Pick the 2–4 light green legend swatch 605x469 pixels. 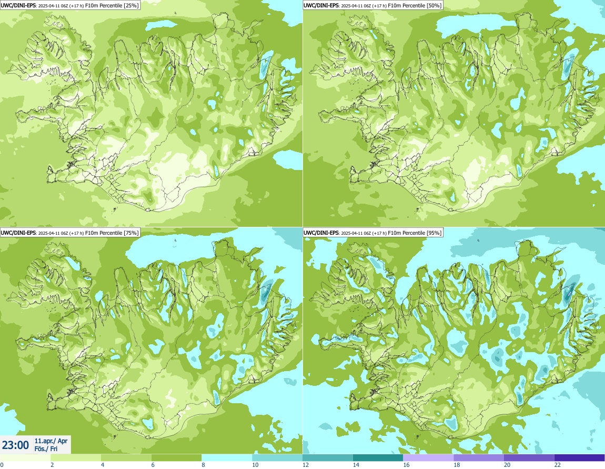(76, 458)
